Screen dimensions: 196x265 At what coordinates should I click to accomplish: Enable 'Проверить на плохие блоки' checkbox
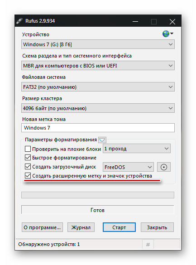point(28,149)
